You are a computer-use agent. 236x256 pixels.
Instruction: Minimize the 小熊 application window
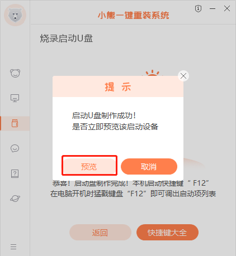point(213,8)
